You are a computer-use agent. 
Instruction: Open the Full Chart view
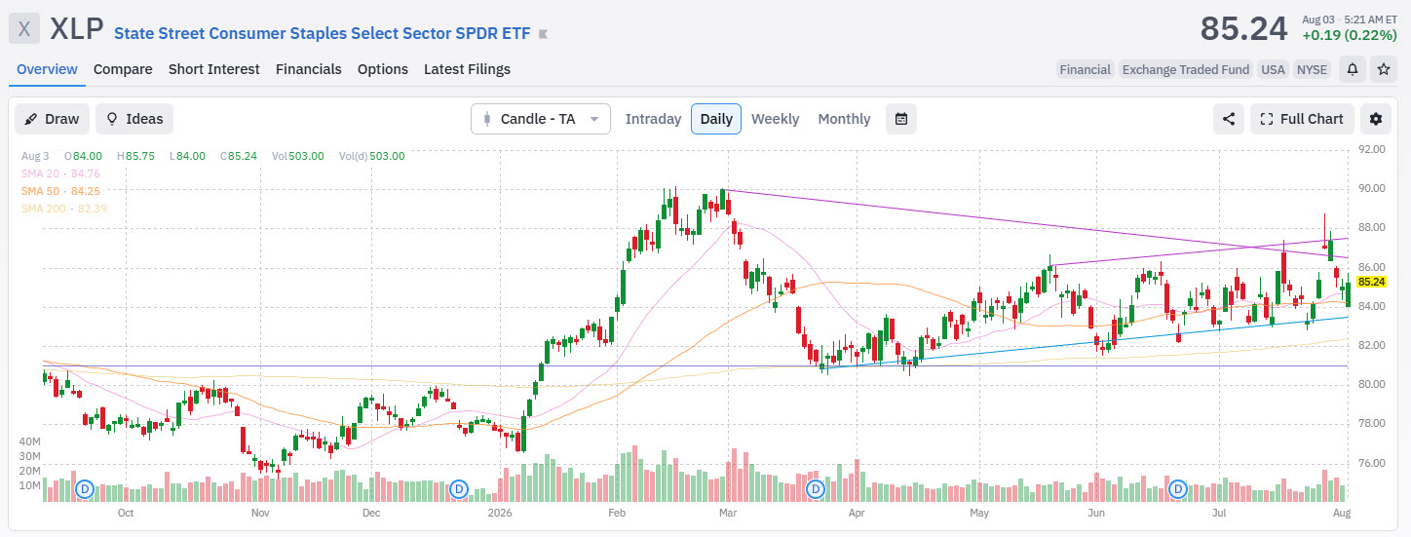[x=1302, y=119]
